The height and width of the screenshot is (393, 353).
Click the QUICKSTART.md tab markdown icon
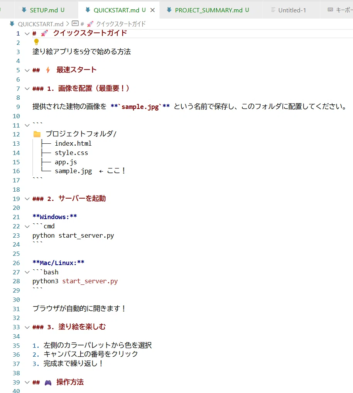point(88,10)
